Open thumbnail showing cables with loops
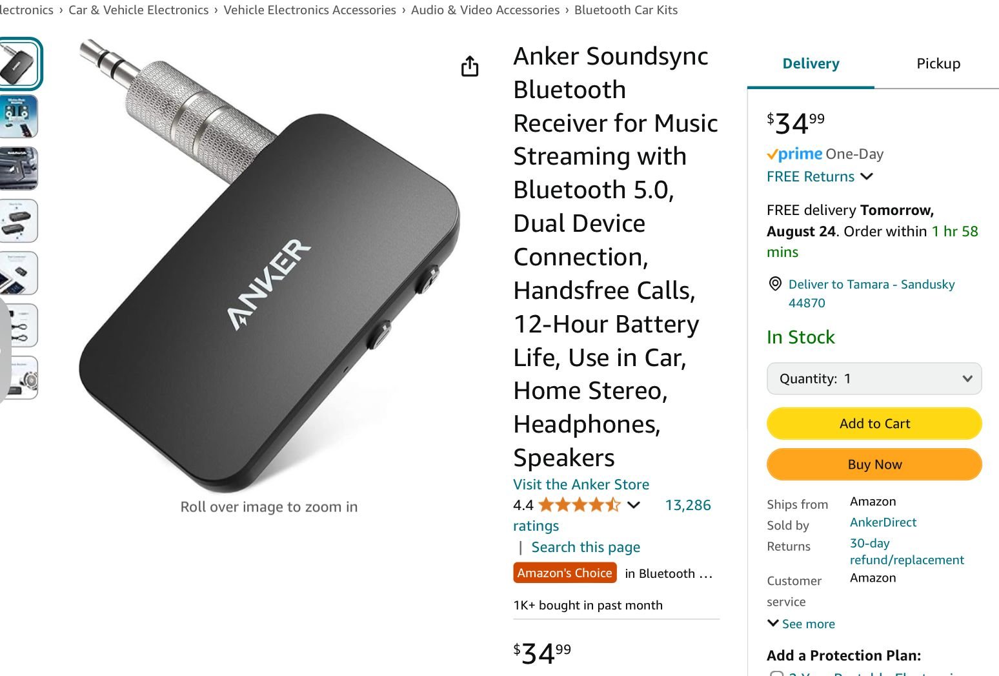This screenshot has width=999, height=676. point(19,325)
